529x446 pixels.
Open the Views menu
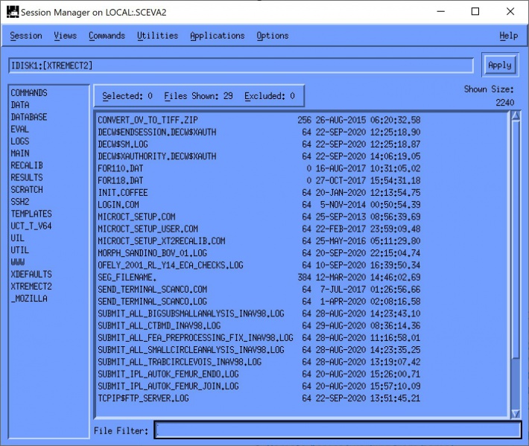tap(65, 36)
